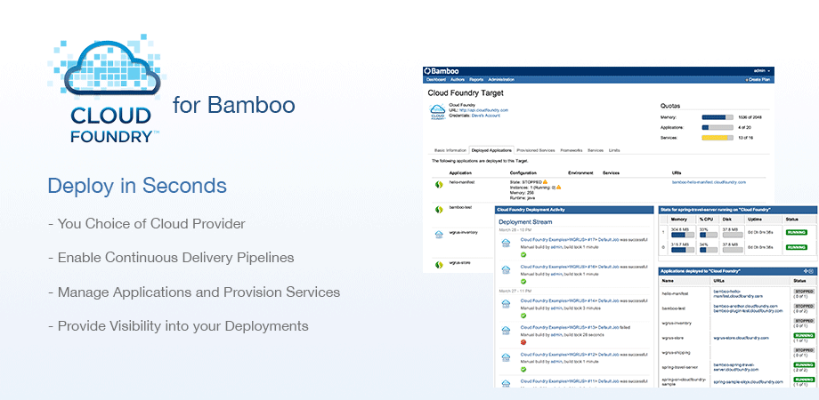Click the '1536 of 2048' memory quota value
This screenshot has width=819, height=400.
750,117
